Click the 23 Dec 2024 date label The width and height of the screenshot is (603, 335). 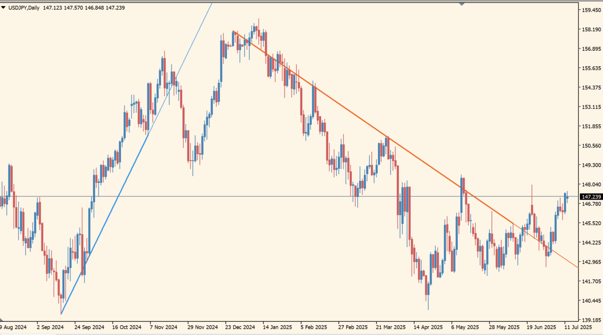(x=240, y=327)
